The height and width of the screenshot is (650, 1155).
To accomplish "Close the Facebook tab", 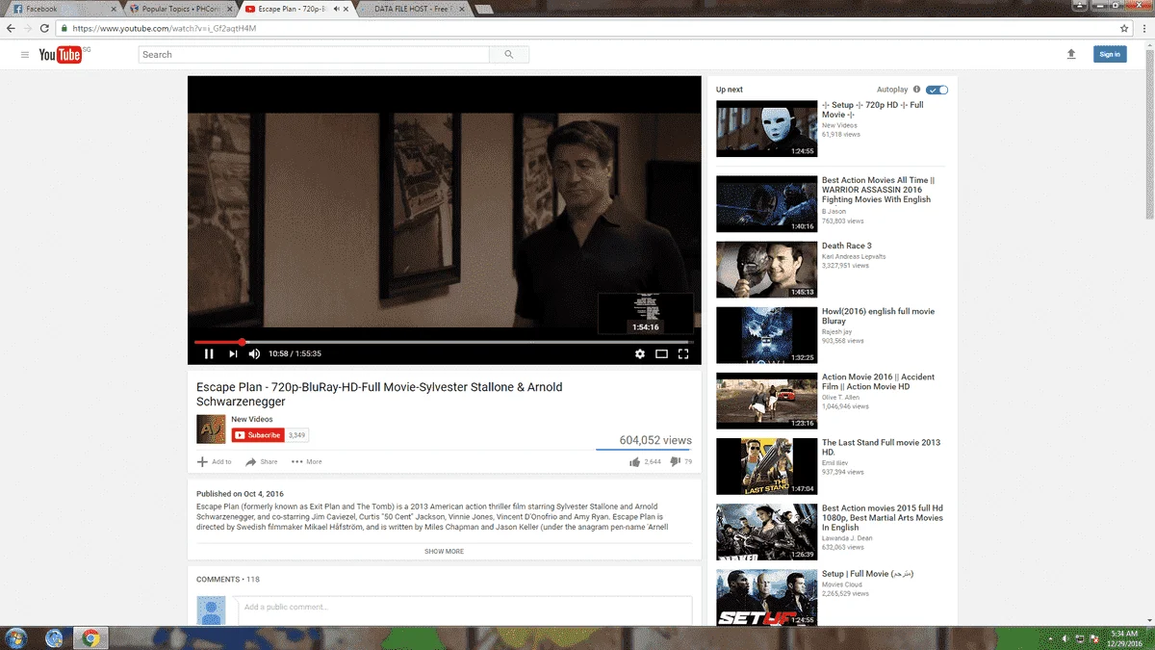I will click(x=114, y=9).
